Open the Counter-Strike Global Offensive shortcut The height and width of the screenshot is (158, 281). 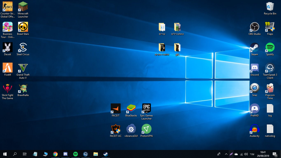tap(8, 7)
